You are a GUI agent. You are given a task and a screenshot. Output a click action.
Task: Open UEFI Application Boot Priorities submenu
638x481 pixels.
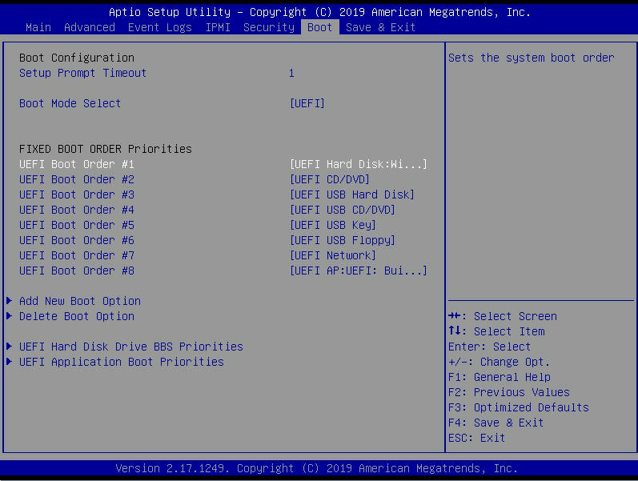click(121, 362)
